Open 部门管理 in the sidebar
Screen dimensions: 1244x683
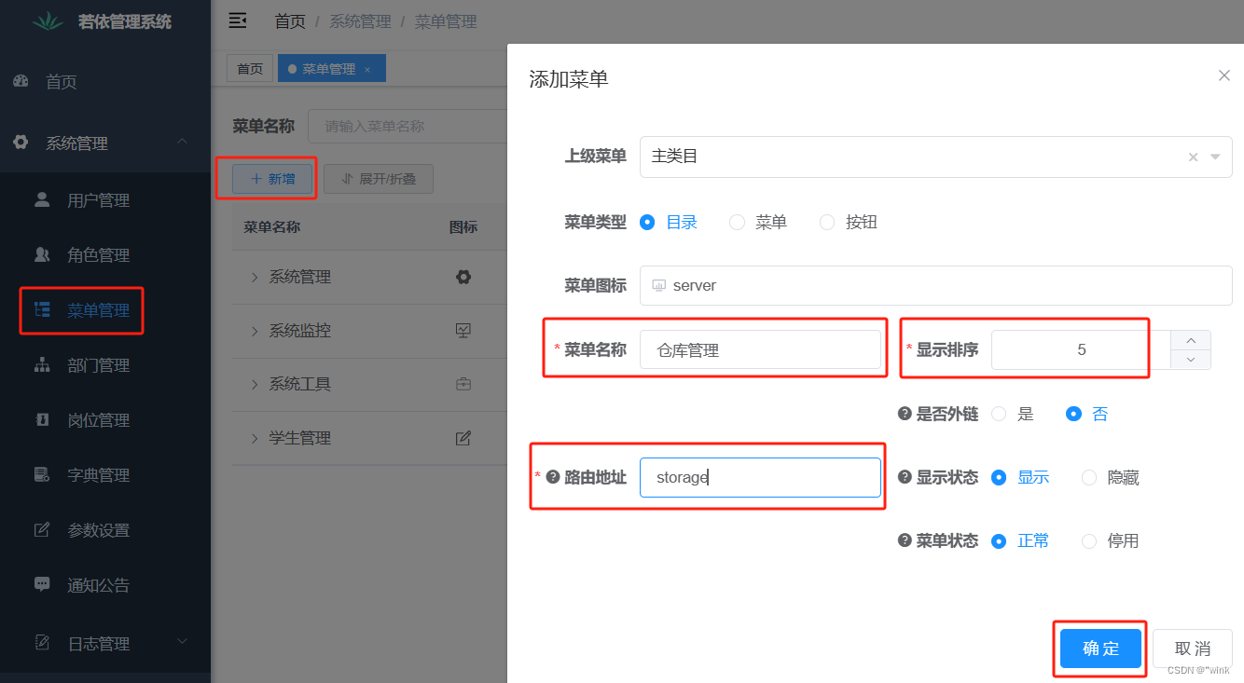(x=105, y=364)
